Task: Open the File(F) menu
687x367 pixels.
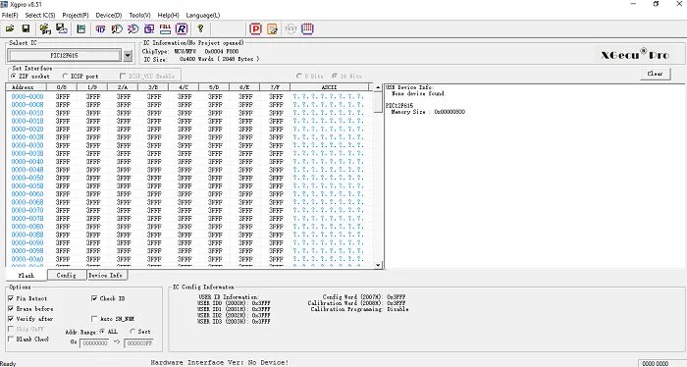Action: click(x=10, y=15)
